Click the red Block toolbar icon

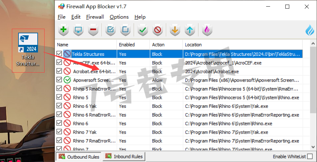pos(158,30)
